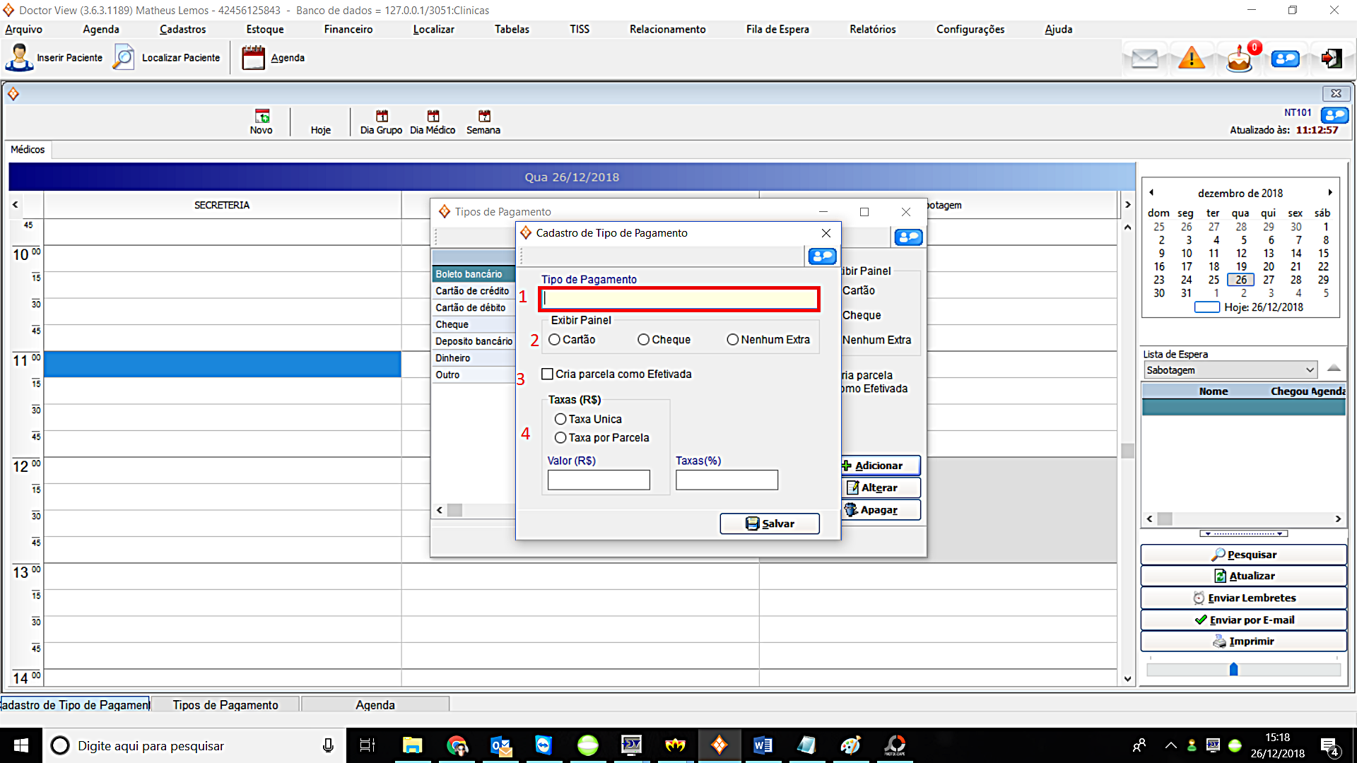Screen dimensions: 1357x763
Task: Click the Inserir Paciente icon
Action: [19, 58]
